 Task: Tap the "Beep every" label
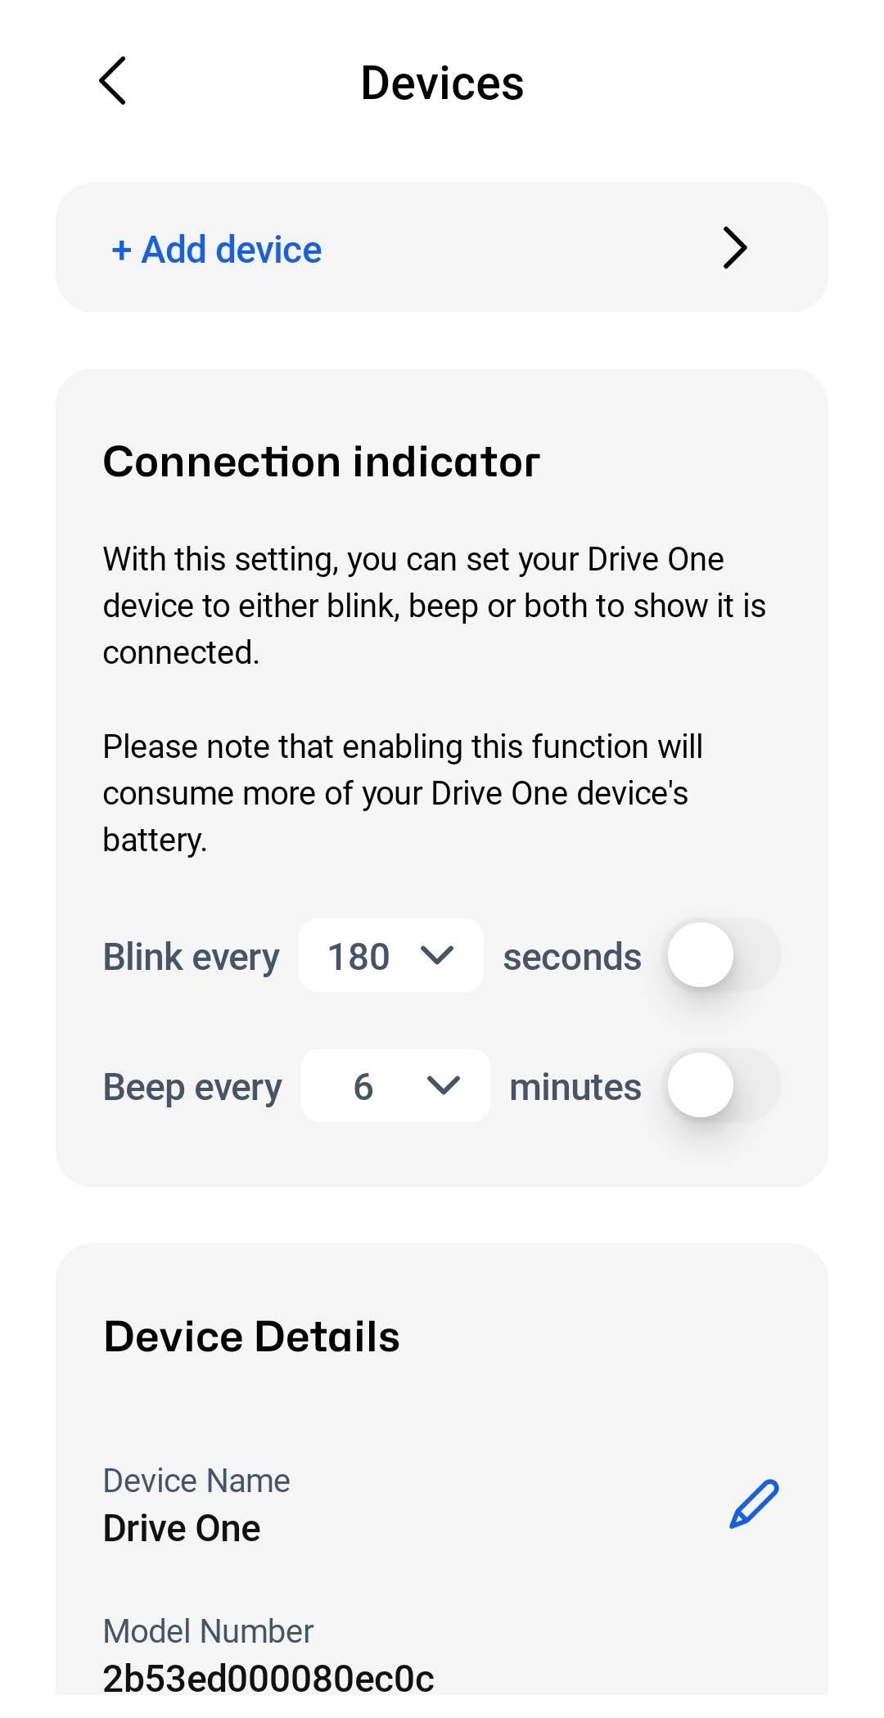[x=192, y=1087]
